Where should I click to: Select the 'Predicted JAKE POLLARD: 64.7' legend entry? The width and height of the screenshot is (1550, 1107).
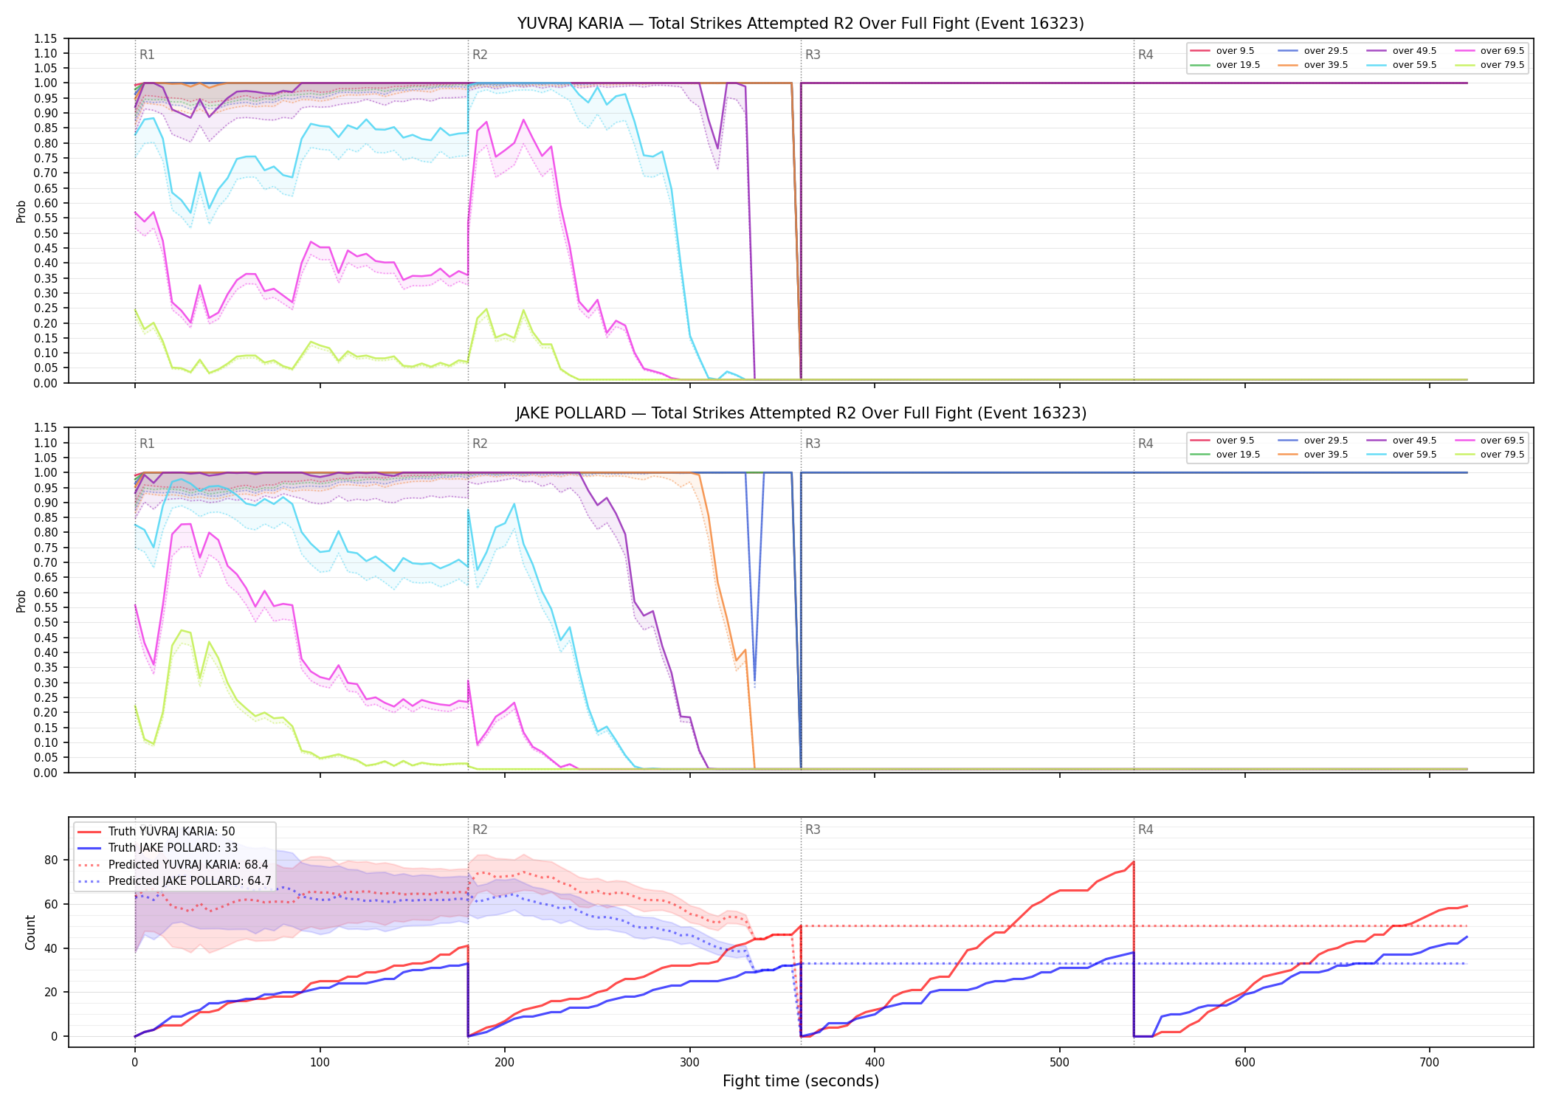pos(175,881)
